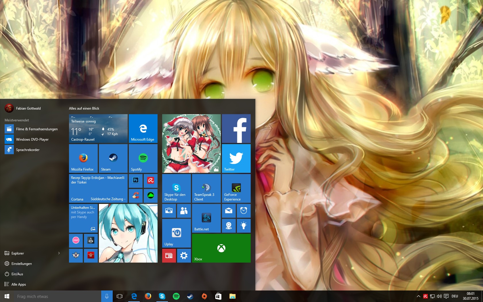Launch Spotify from Start tiles

point(143,158)
